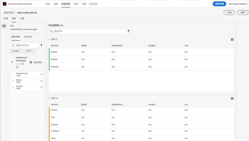The height and width of the screenshot is (141, 249).
Task: Collapse the metrics section
Action: pos(49,39)
